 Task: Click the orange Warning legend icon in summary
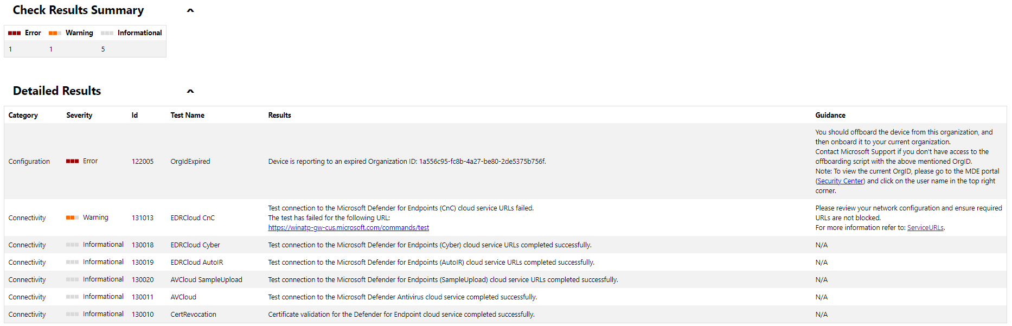[55, 33]
